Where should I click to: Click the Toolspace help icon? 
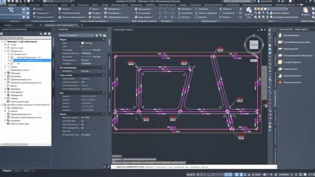coord(49,34)
